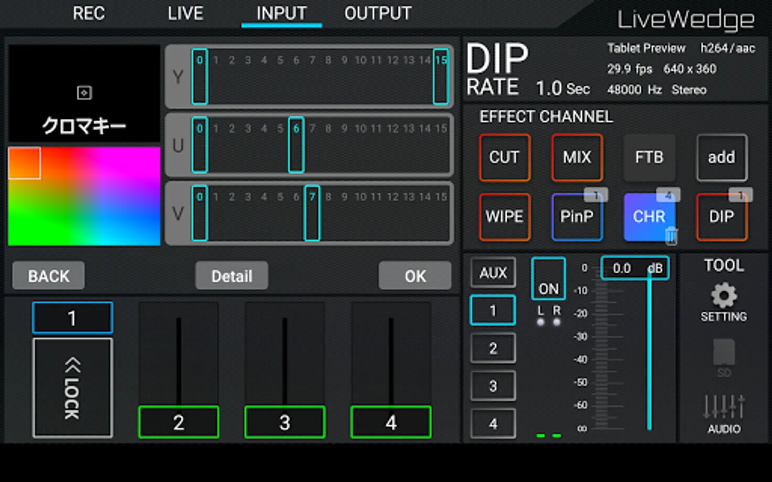Select the CUT effect channel
Viewport: 772px width, 482px height.
tap(504, 157)
